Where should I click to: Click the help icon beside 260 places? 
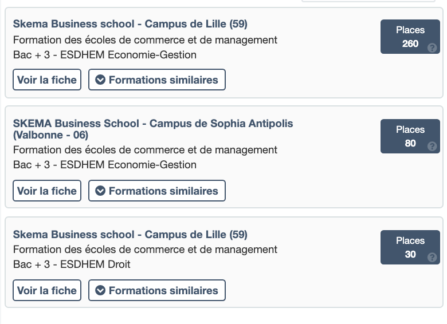pos(432,48)
